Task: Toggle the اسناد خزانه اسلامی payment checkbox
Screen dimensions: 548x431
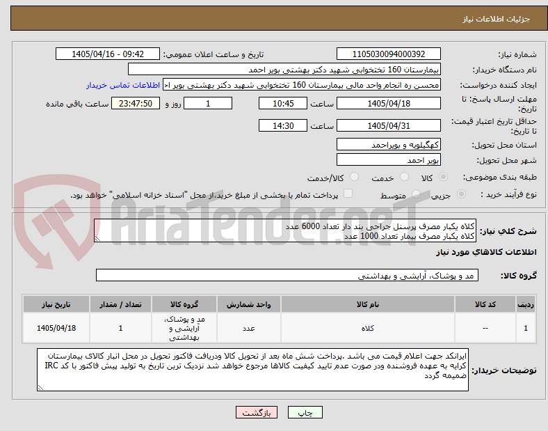Action: click(x=348, y=194)
